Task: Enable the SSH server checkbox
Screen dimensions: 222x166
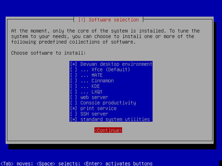Action: click(74, 114)
